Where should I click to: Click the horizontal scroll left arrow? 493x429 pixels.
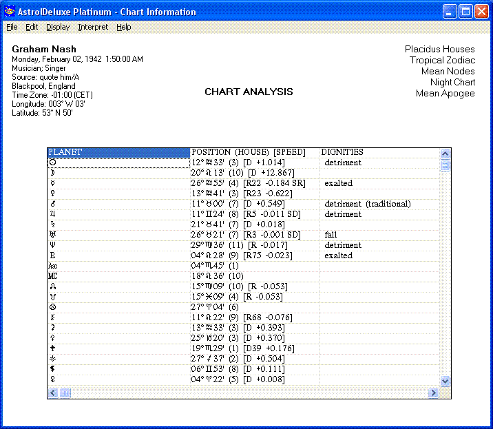pos(53,393)
